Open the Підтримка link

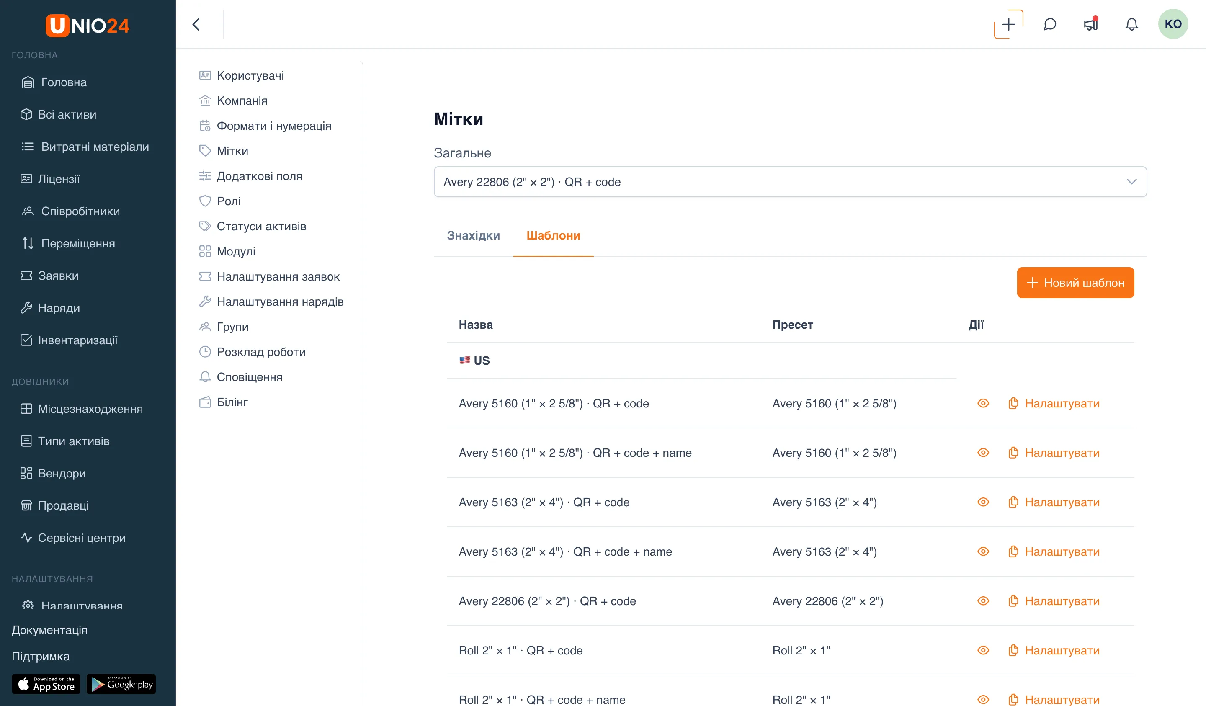[41, 656]
